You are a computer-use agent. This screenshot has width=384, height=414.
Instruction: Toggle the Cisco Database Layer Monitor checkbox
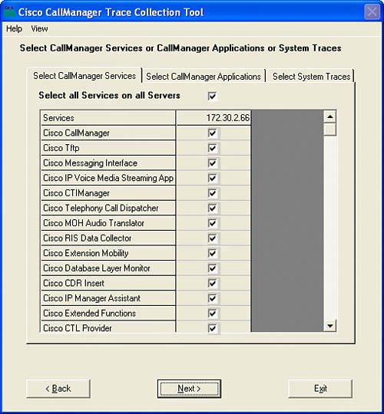(213, 268)
